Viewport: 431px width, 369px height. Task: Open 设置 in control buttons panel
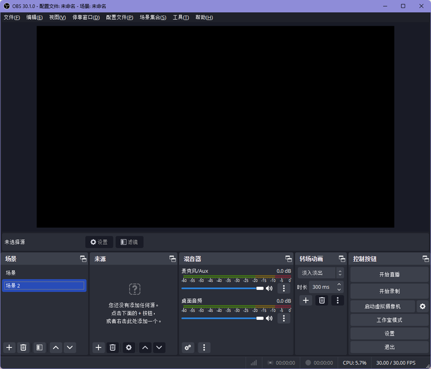point(389,334)
